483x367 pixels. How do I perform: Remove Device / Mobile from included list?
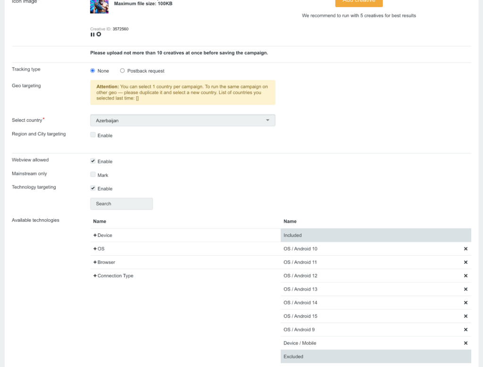(x=466, y=343)
